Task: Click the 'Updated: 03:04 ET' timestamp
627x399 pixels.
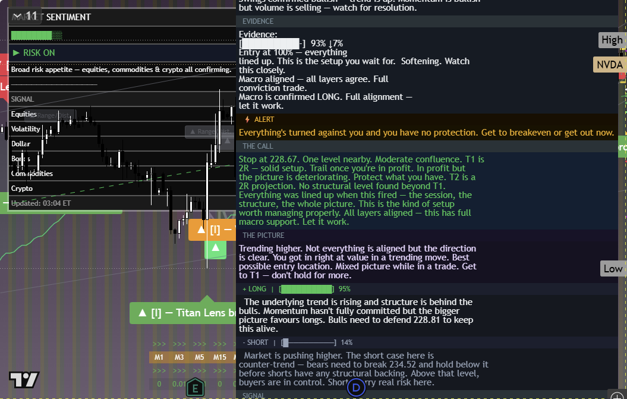Action: (41, 203)
